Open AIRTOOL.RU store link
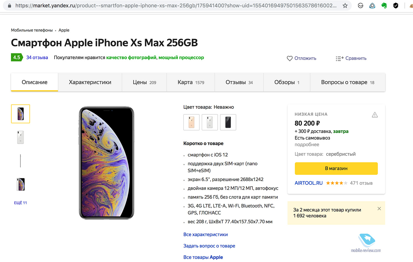The width and height of the screenshot is (413, 262). tap(309, 183)
